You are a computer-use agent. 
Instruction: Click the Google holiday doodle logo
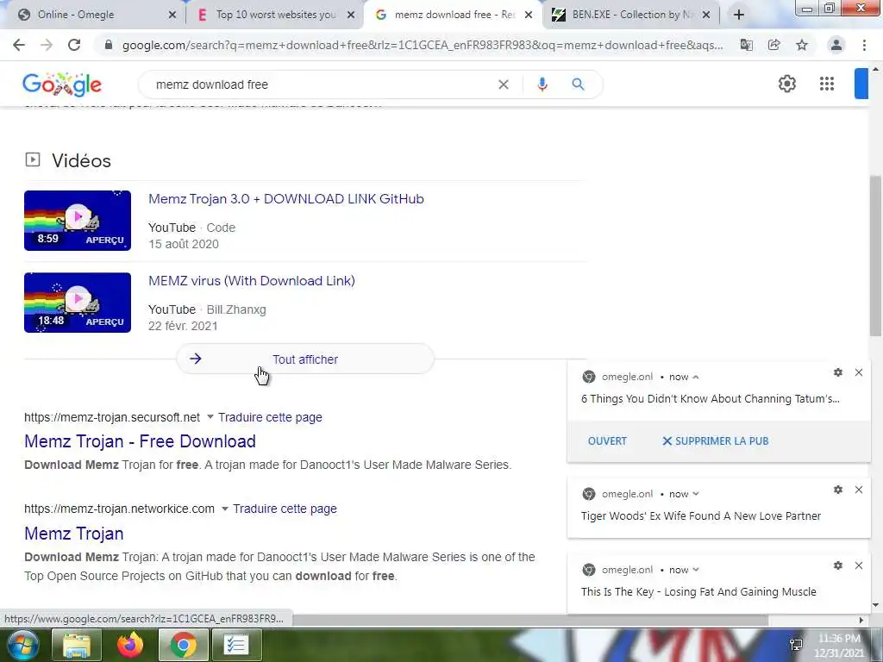[x=62, y=84]
